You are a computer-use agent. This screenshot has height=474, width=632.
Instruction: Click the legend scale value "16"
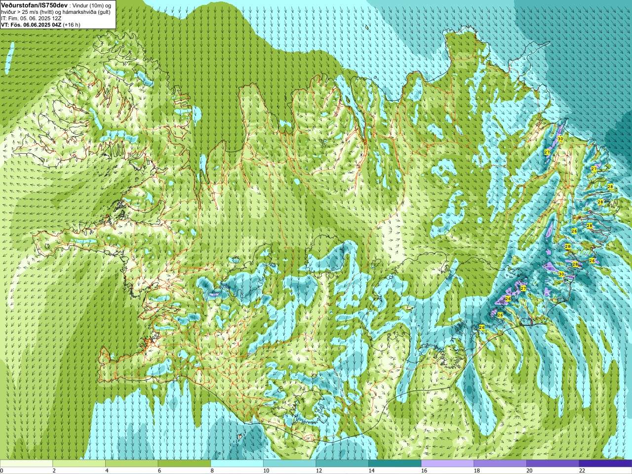click(x=424, y=471)
